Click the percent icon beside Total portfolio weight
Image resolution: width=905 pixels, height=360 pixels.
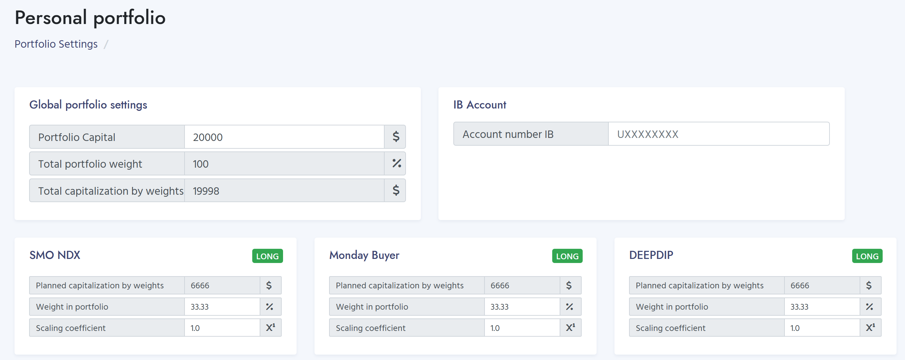pos(395,164)
